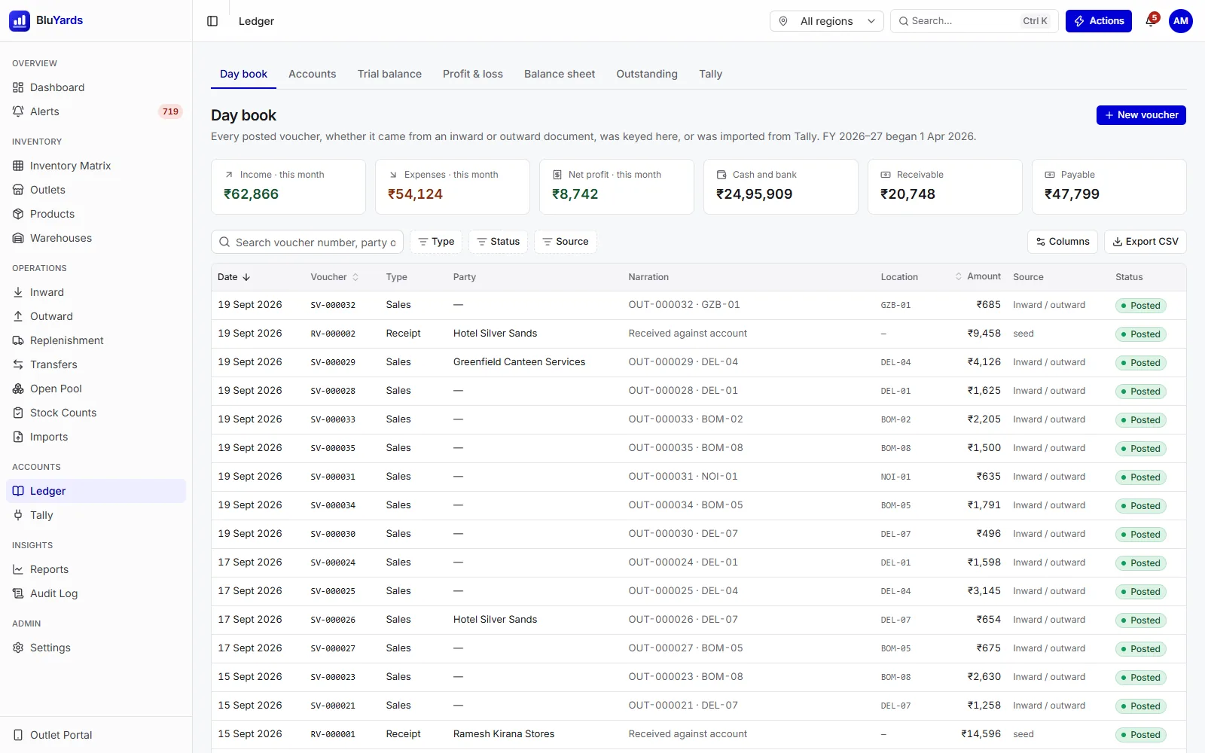Click voucher SV-000026
The image size is (1205, 753).
[x=333, y=620]
